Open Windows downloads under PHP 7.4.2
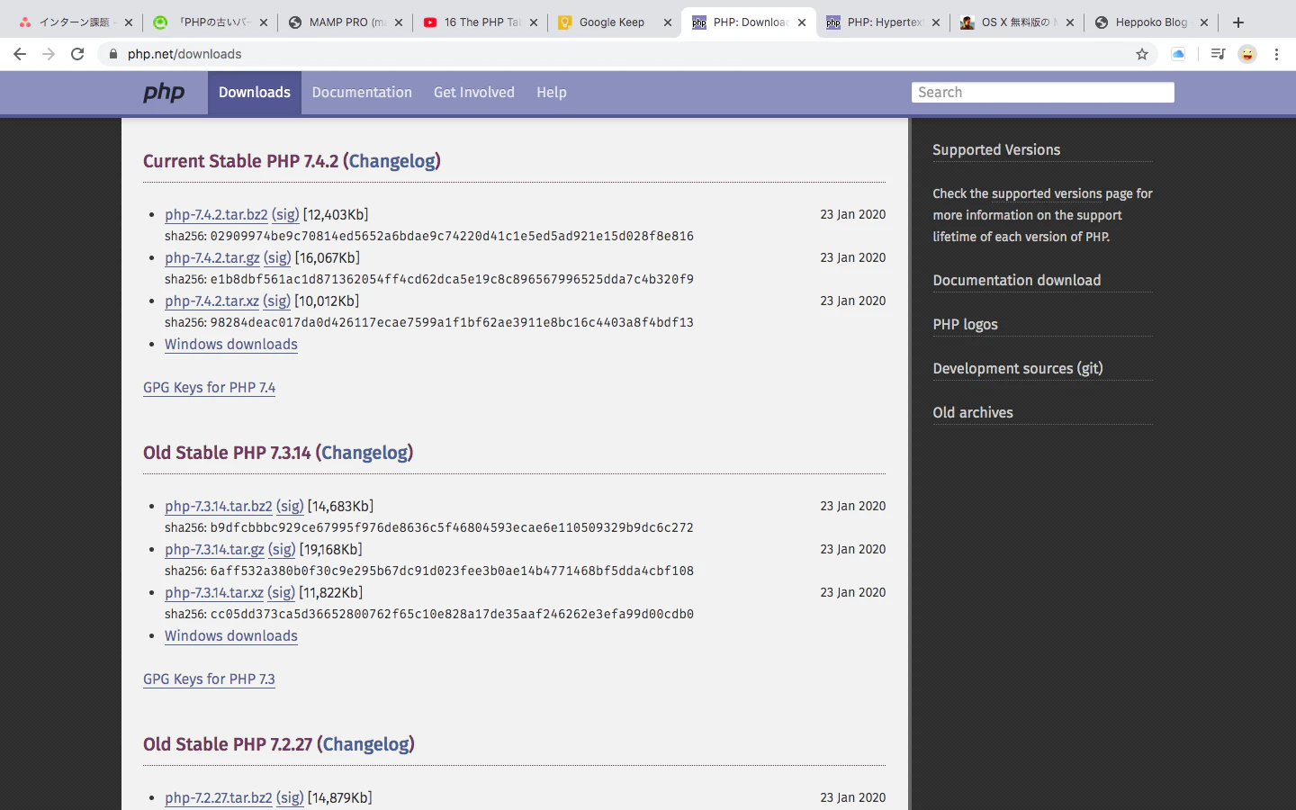Image resolution: width=1296 pixels, height=810 pixels. tap(231, 345)
